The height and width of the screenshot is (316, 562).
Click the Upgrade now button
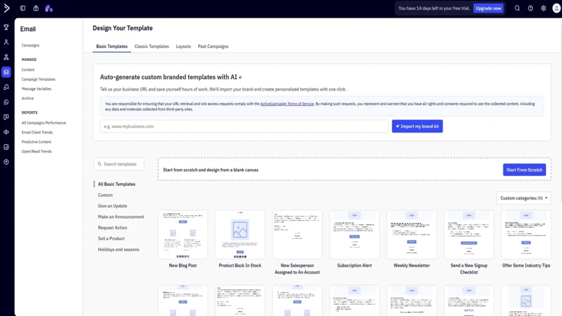488,8
